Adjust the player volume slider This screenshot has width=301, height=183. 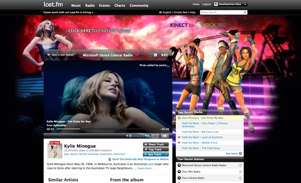click(x=137, y=136)
